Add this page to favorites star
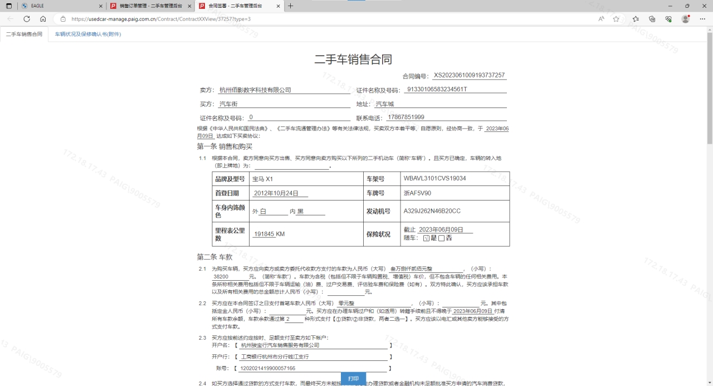Viewport: 713px width, 386px height. [x=616, y=18]
